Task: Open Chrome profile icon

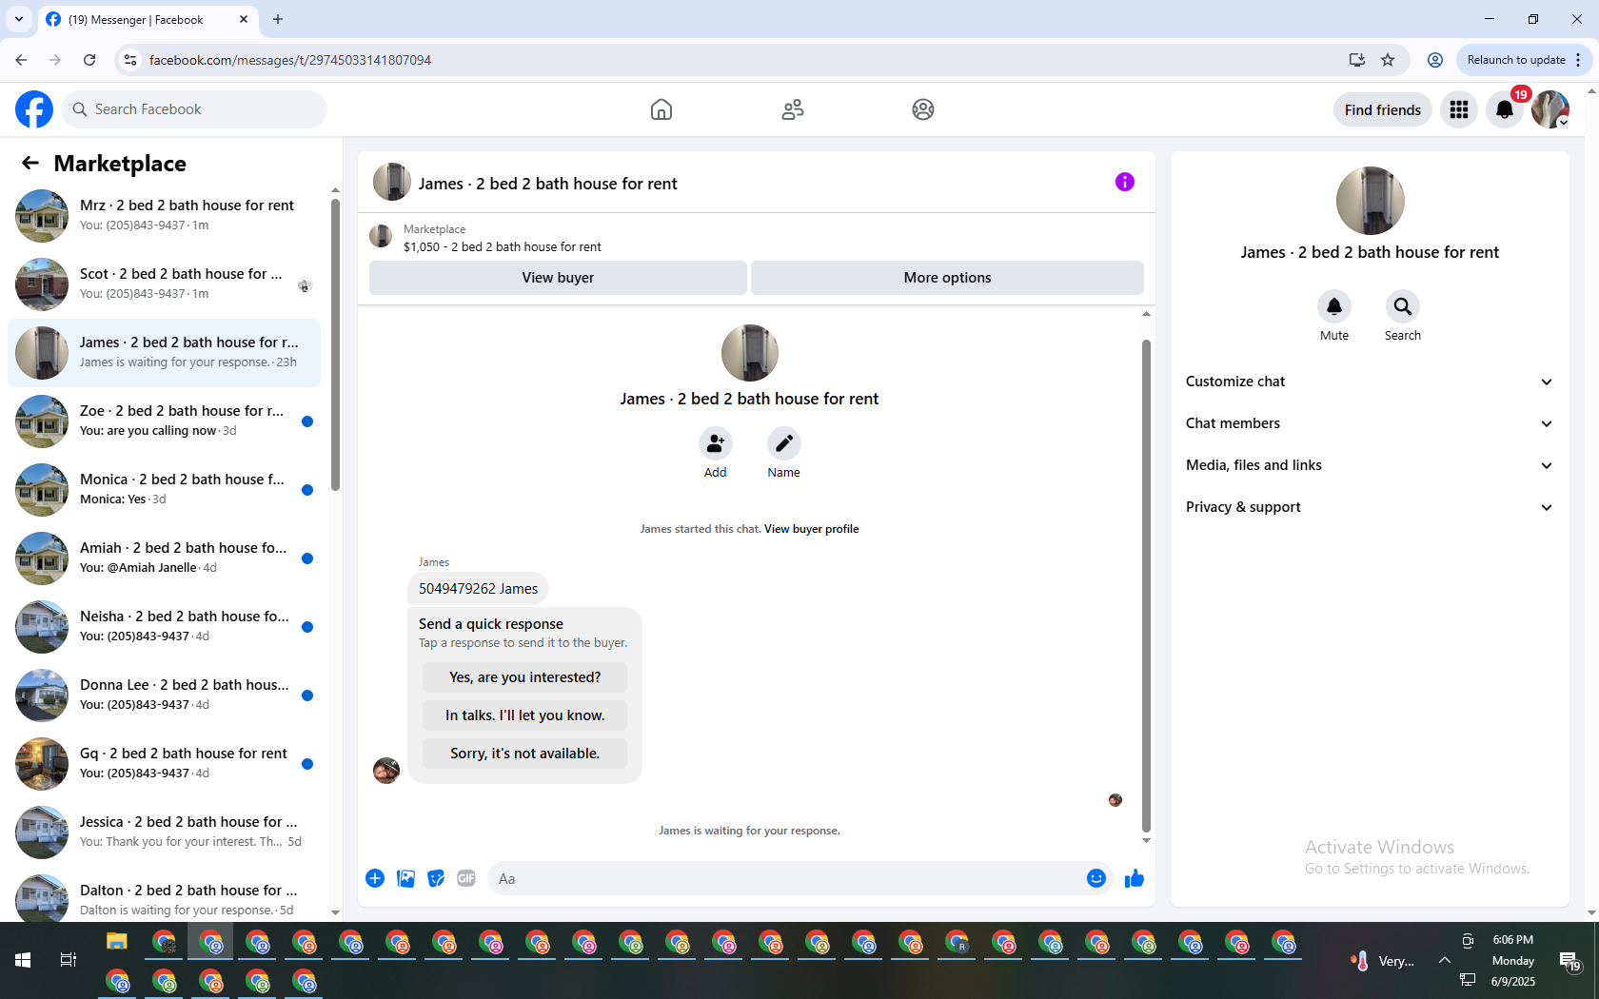Action: (x=1435, y=60)
